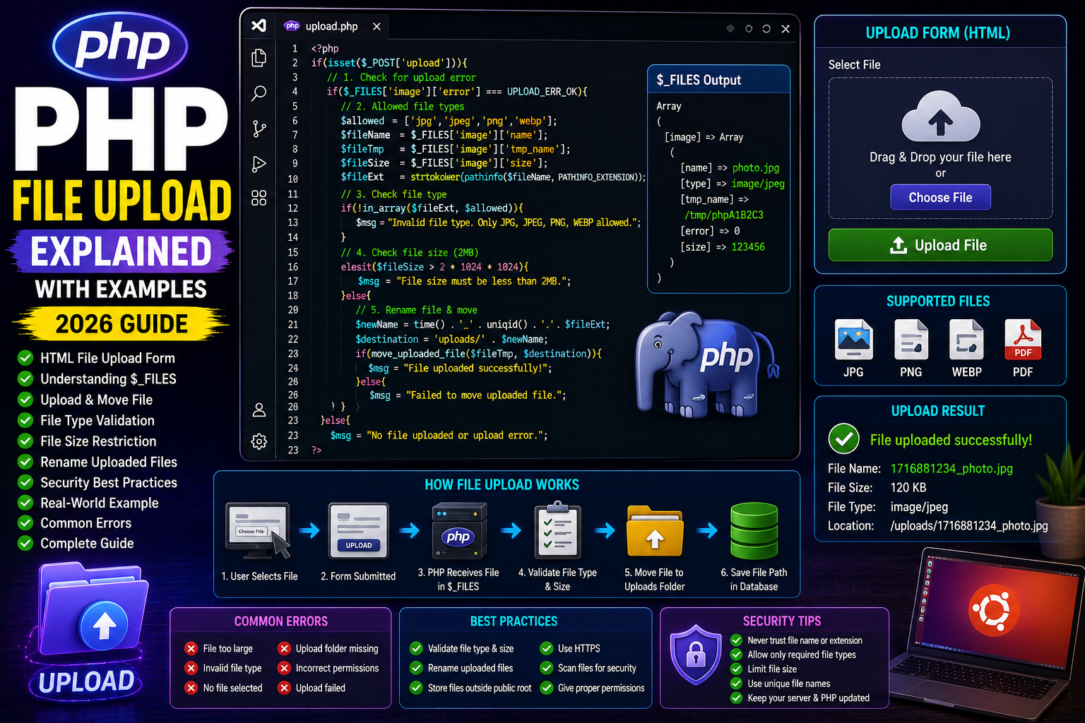The image size is (1085, 723).
Task: Open the Extensions blocks icon in sidebar
Action: (259, 198)
